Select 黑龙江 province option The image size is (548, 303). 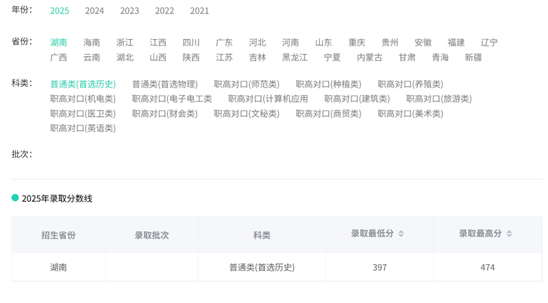pos(295,57)
